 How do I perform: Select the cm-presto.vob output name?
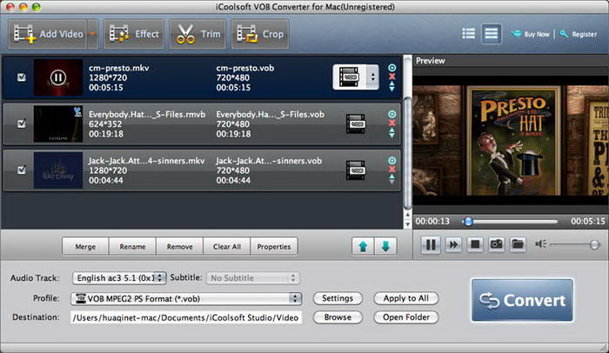[x=245, y=68]
